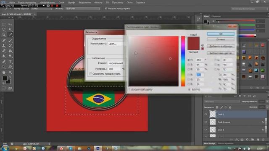The height and width of the screenshot is (151, 269).
Task: Click OK in the color picker
Action: tap(221, 34)
